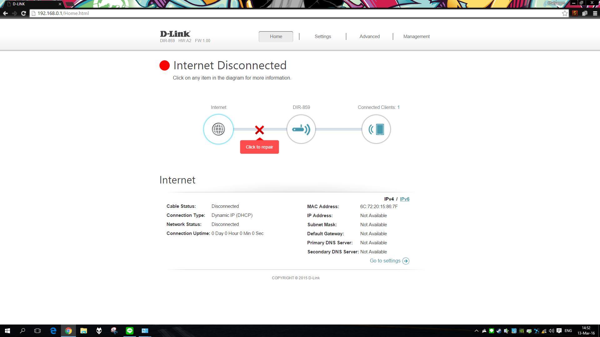Switch to the IPv6 link

405,199
